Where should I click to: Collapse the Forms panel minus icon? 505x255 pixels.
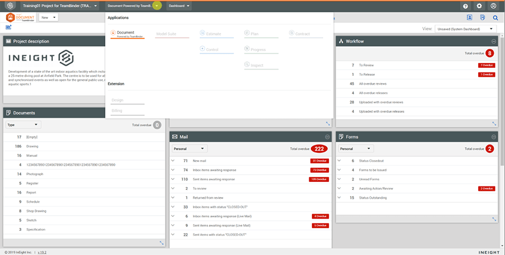click(493, 137)
